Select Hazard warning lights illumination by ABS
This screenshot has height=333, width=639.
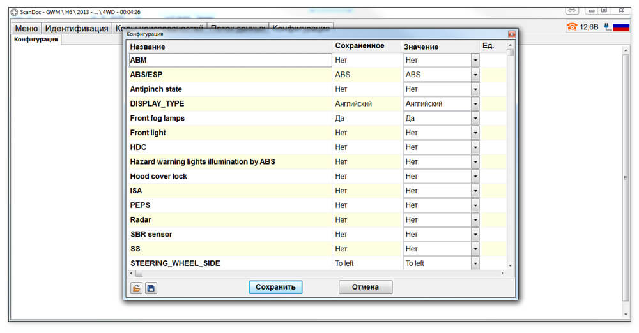(x=202, y=162)
